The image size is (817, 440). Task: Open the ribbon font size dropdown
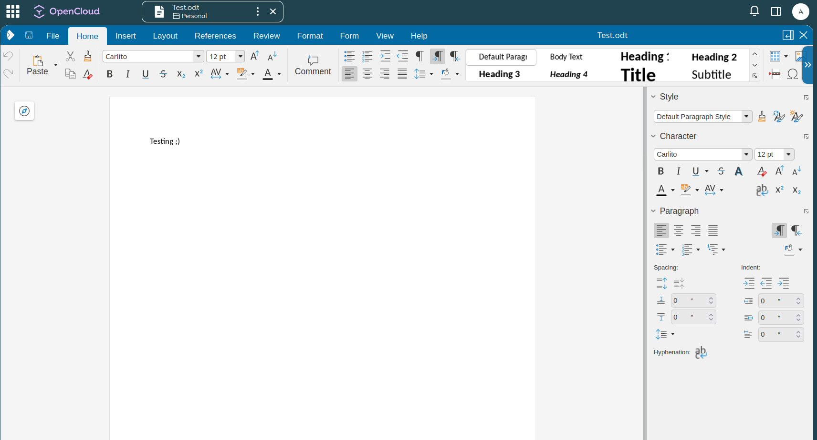tap(241, 56)
